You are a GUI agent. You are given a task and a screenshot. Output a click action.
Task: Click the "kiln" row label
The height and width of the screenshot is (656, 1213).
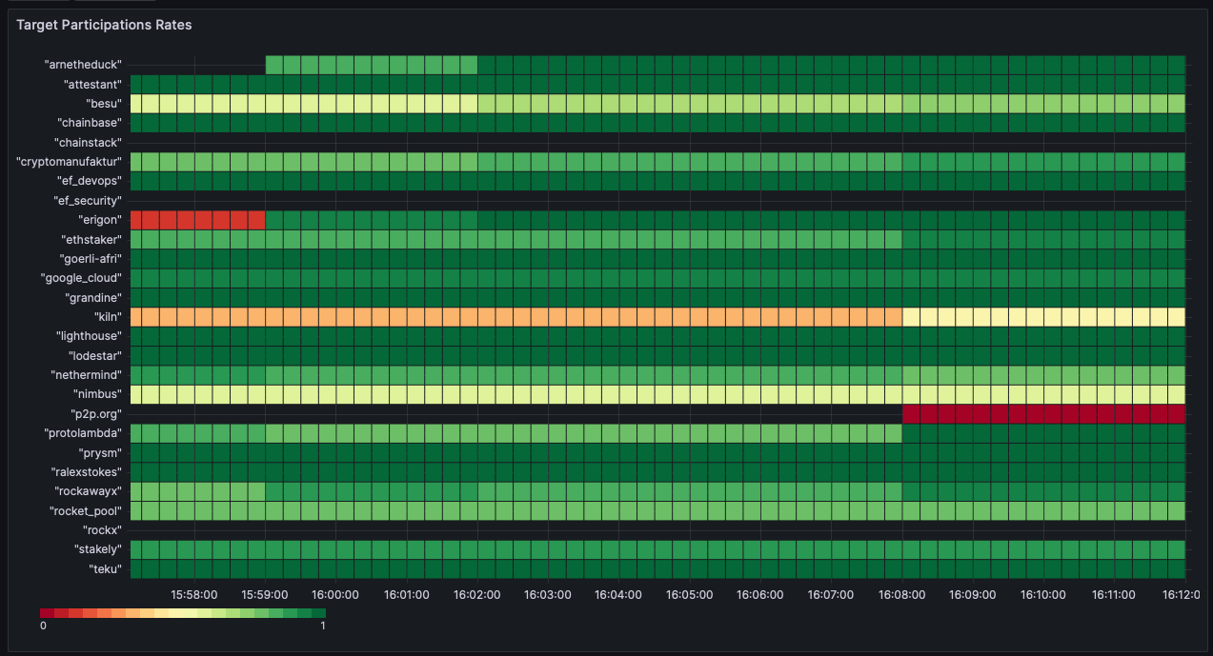[x=108, y=317]
